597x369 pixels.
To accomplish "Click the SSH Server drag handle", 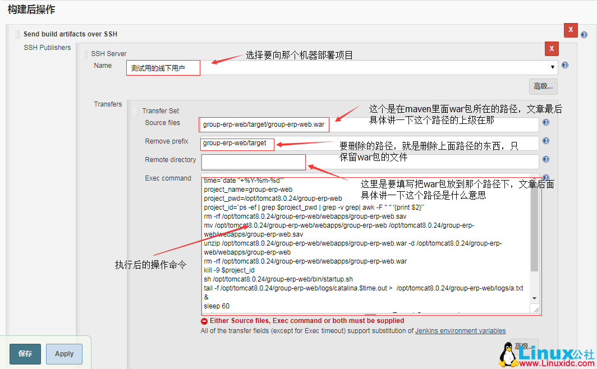I will pyautogui.click(x=85, y=54).
